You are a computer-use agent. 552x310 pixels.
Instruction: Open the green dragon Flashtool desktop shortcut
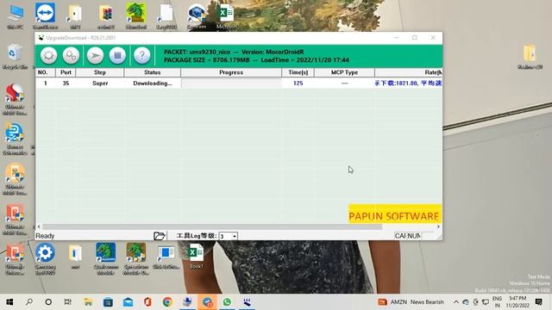tap(136, 16)
